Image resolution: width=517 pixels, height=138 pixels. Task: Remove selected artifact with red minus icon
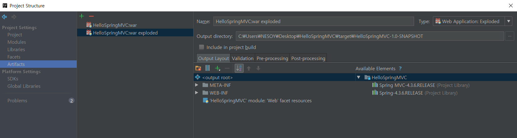[x=91, y=16]
